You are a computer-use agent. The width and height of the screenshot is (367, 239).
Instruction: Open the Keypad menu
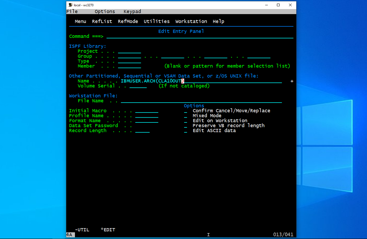click(x=132, y=11)
